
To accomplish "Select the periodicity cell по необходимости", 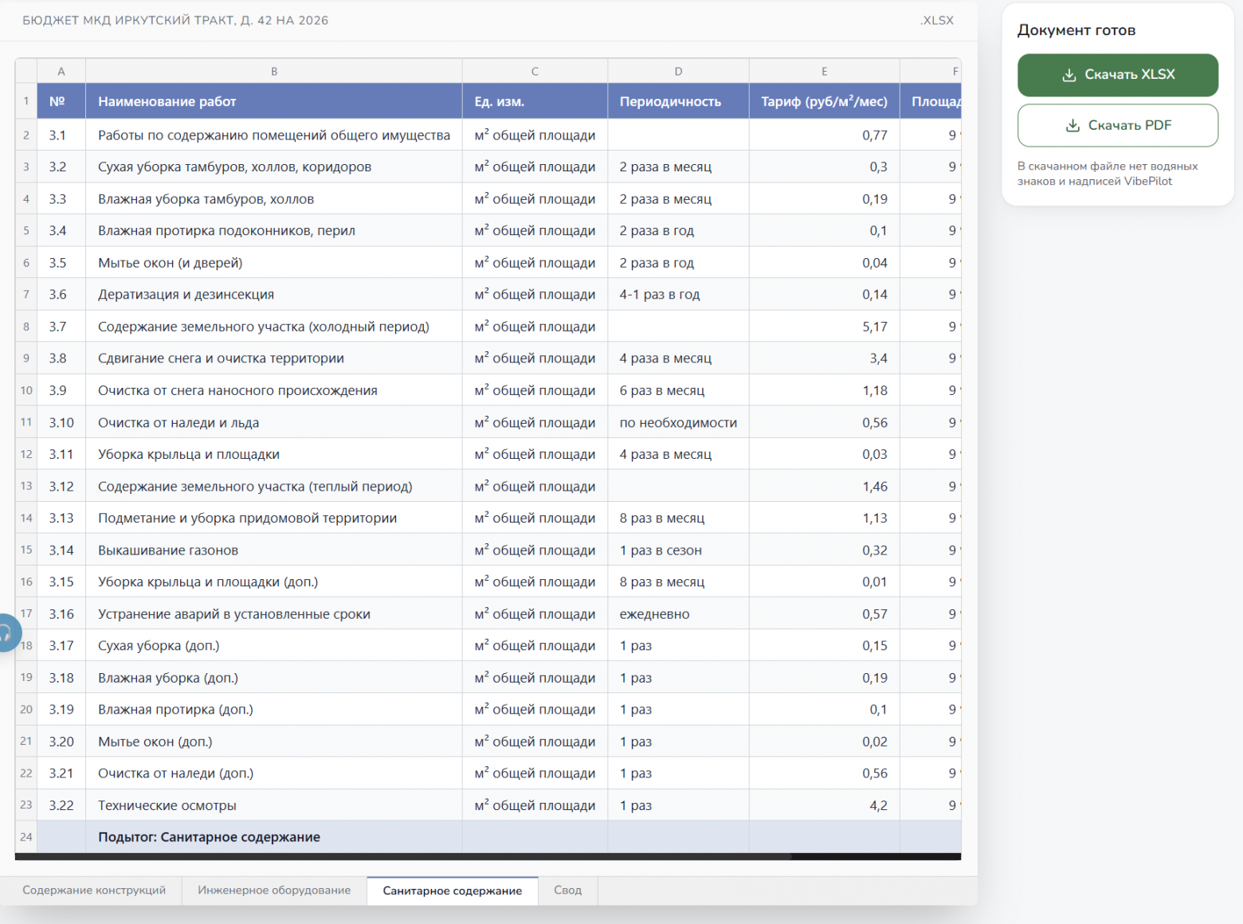I will click(678, 423).
